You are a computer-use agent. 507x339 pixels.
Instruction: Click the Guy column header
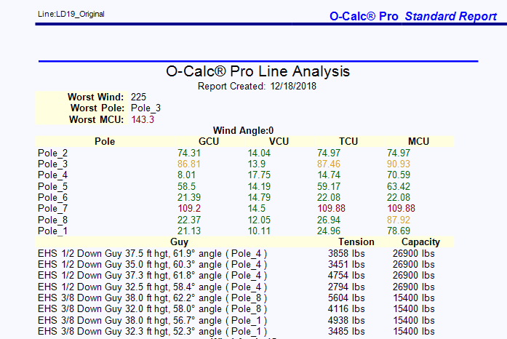point(179,242)
